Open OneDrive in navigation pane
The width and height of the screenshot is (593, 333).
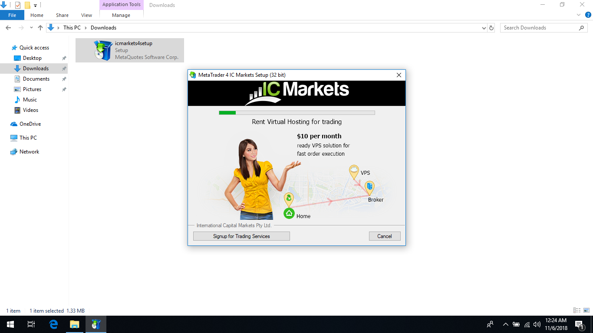click(30, 124)
